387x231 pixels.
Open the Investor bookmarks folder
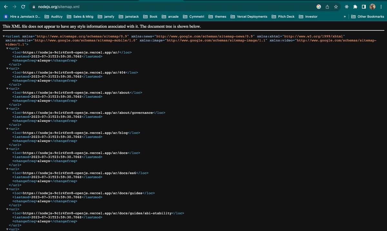pos(308,16)
